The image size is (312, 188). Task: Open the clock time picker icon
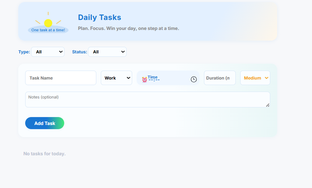click(194, 79)
